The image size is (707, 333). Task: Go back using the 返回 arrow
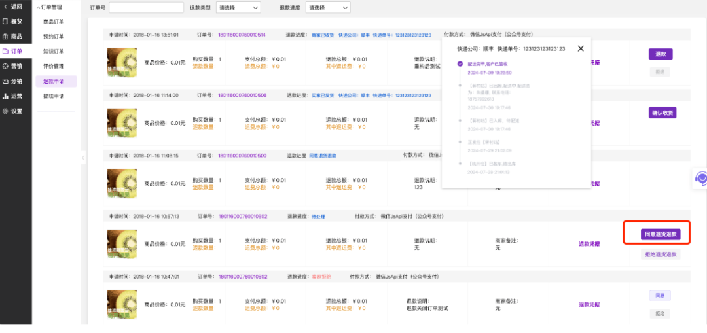[13, 7]
